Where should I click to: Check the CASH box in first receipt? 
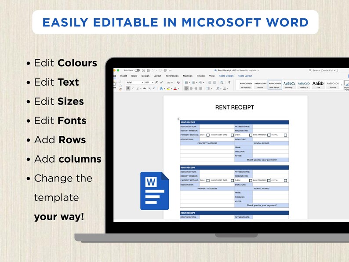click(x=208, y=135)
